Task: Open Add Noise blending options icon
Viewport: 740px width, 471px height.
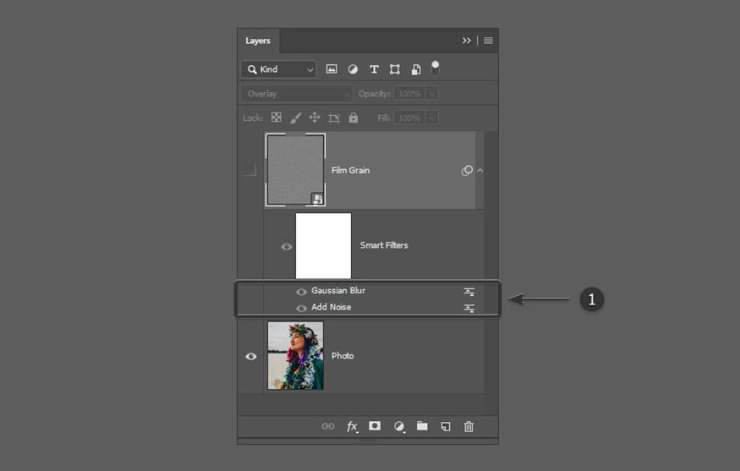Action: click(469, 308)
